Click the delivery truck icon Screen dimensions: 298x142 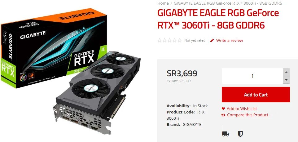[226, 134]
